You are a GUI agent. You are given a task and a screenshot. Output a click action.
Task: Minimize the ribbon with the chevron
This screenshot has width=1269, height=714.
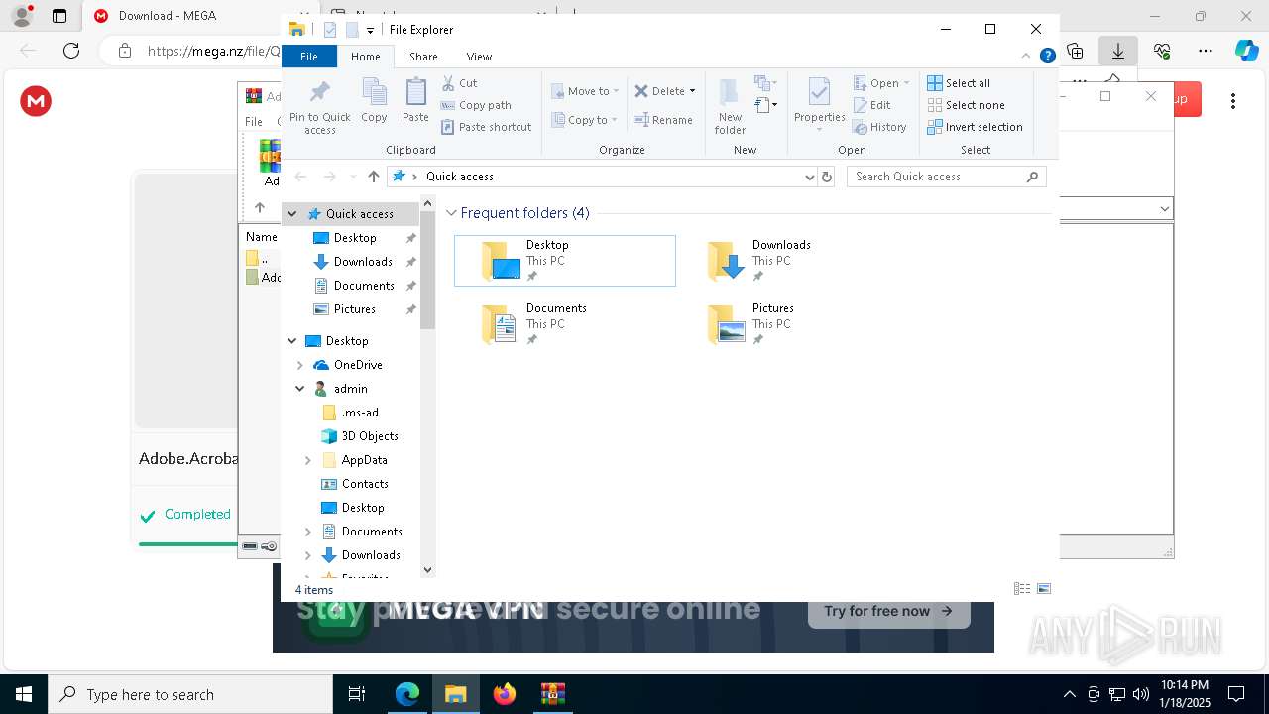[x=1026, y=57]
